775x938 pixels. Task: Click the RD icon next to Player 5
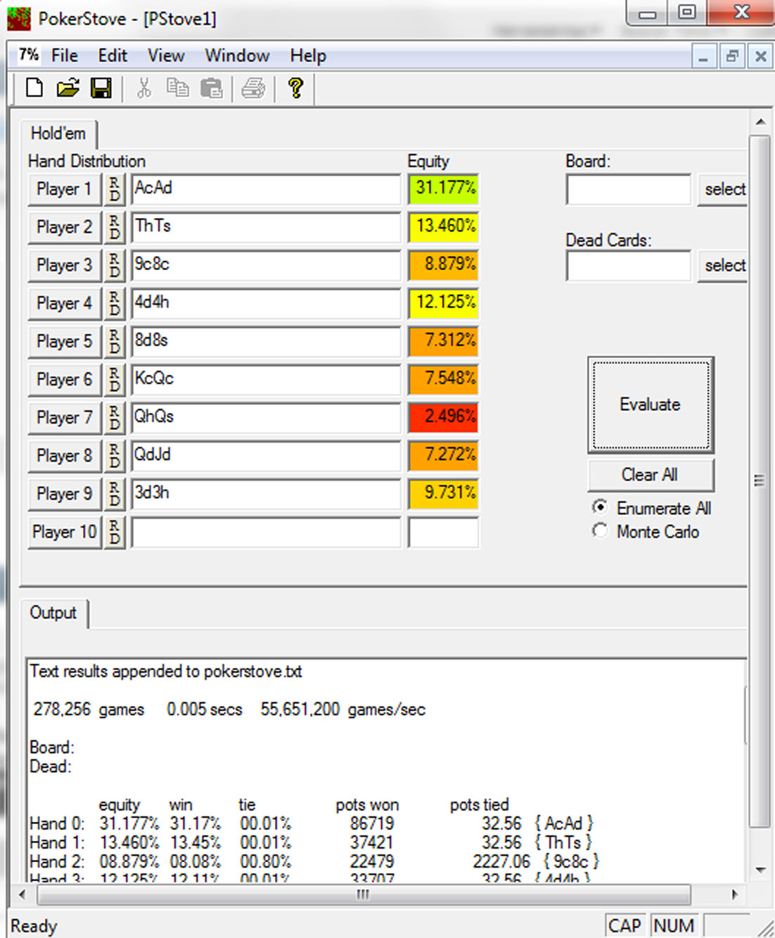115,341
